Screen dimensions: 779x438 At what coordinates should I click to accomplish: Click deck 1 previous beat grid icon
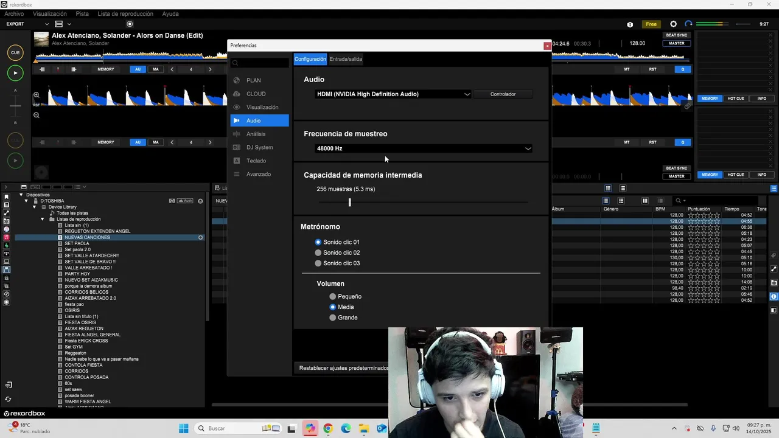coord(42,69)
